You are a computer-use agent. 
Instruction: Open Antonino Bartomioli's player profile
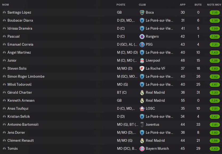click(x=23, y=124)
